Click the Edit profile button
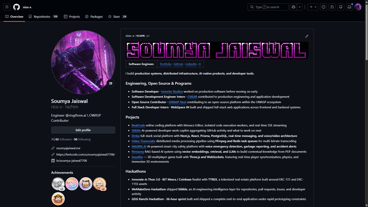Screen dimensions: 368x207 point(83,130)
